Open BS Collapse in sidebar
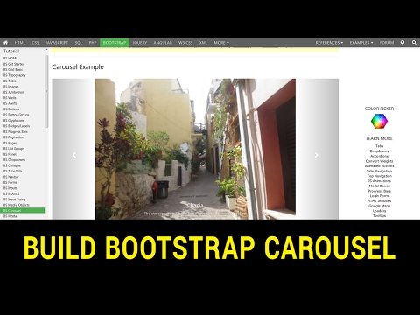420x315 pixels. pos(12,165)
